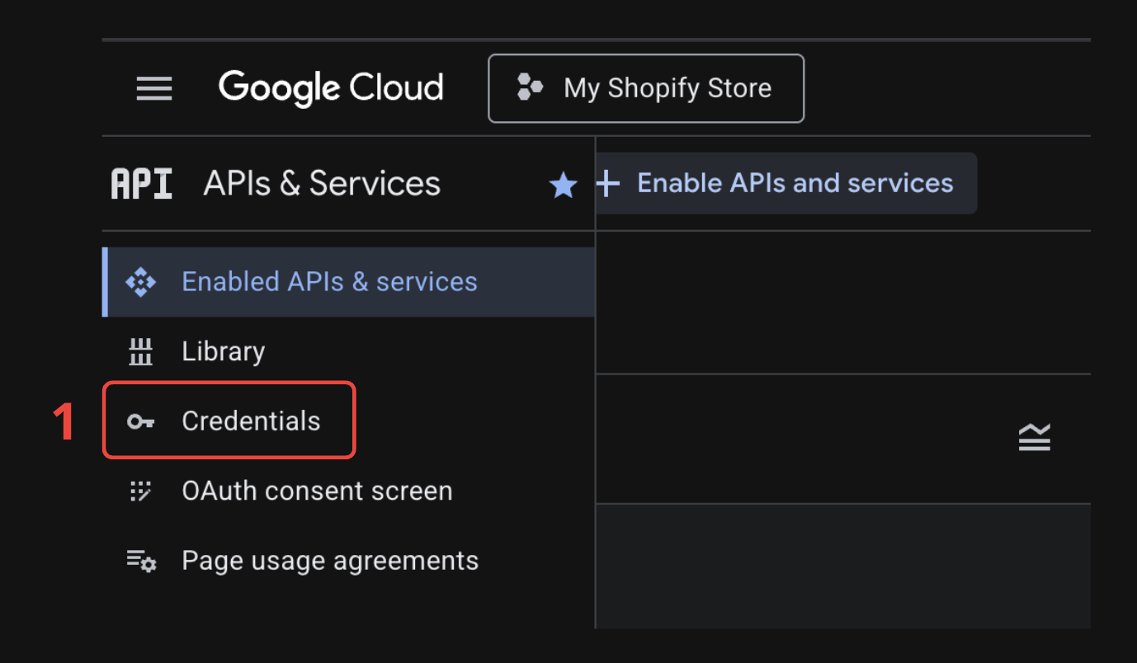The image size is (1137, 663).
Task: Click the APIs & Services heading
Action: tap(322, 184)
